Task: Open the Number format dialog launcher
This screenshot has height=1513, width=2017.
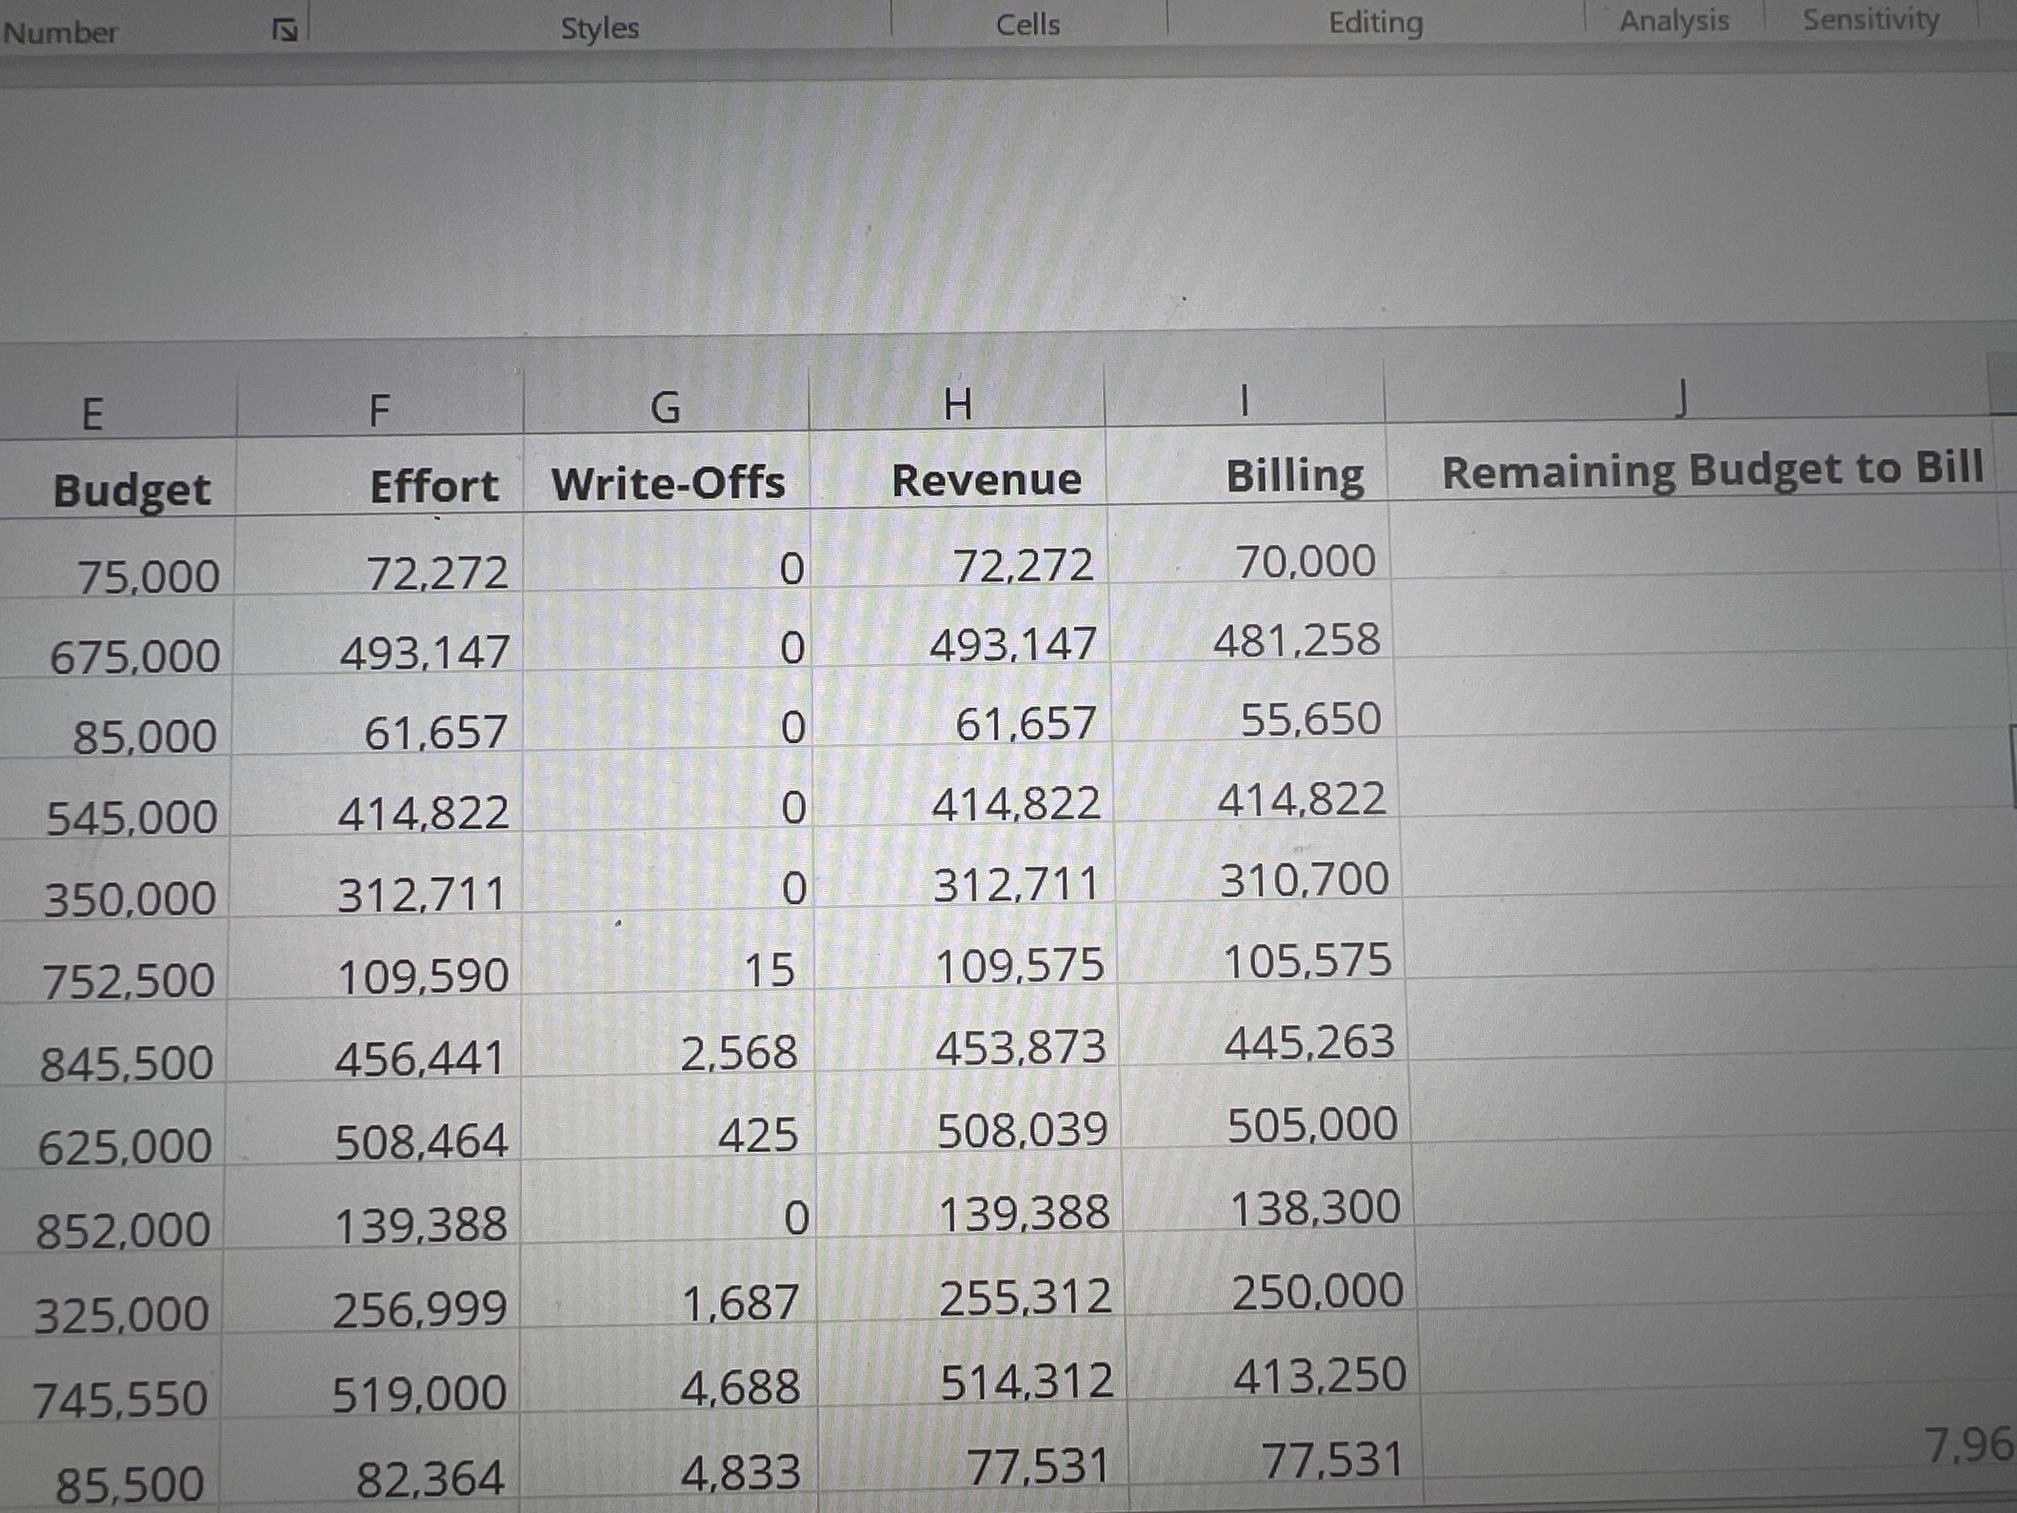Action: tap(286, 30)
